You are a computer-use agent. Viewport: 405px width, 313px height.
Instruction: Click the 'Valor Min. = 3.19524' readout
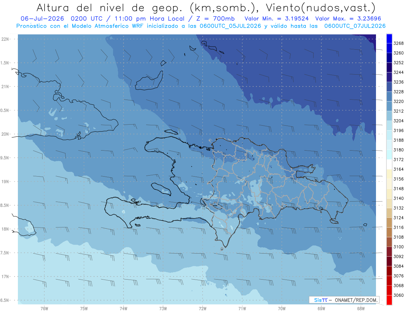click(x=276, y=19)
